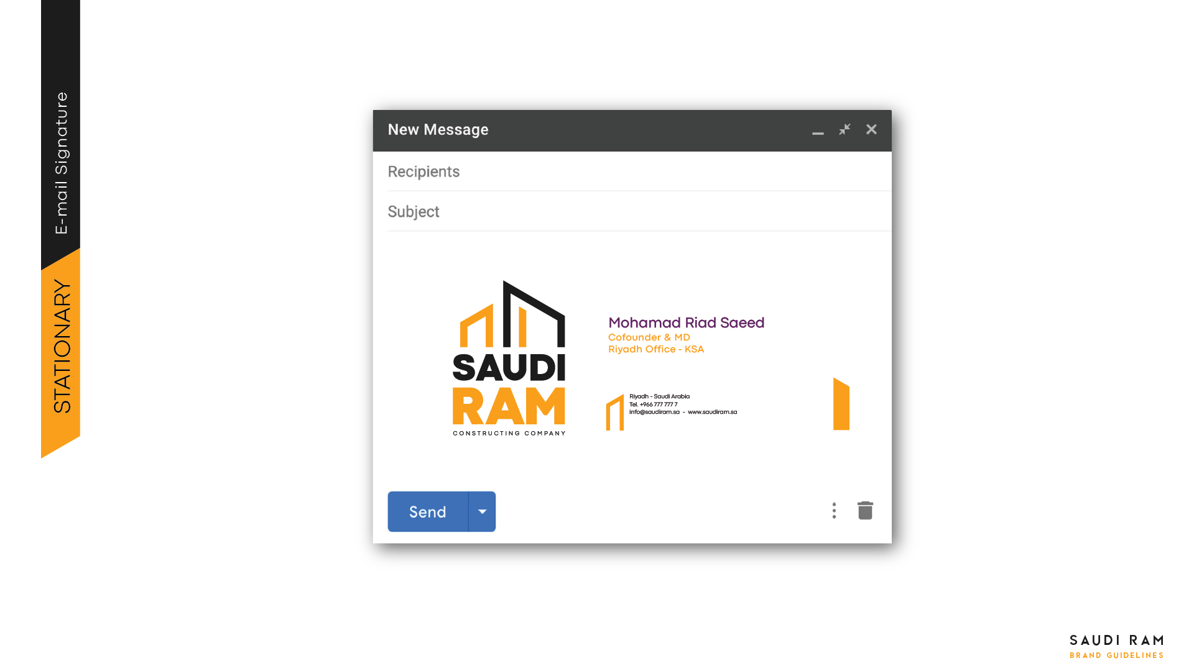The height and width of the screenshot is (671, 1194).
Task: Open the three-dot more options menu
Action: coord(834,511)
